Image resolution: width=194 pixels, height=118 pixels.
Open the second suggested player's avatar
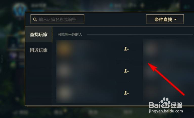coord(64,70)
